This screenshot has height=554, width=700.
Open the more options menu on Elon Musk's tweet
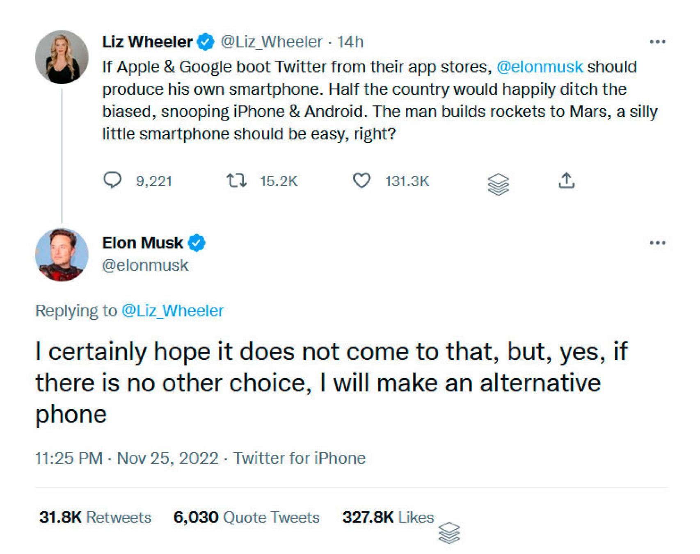point(657,243)
